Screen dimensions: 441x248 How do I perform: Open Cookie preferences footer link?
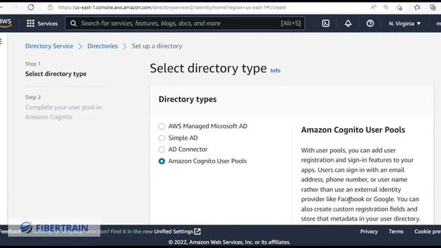coord(427,231)
